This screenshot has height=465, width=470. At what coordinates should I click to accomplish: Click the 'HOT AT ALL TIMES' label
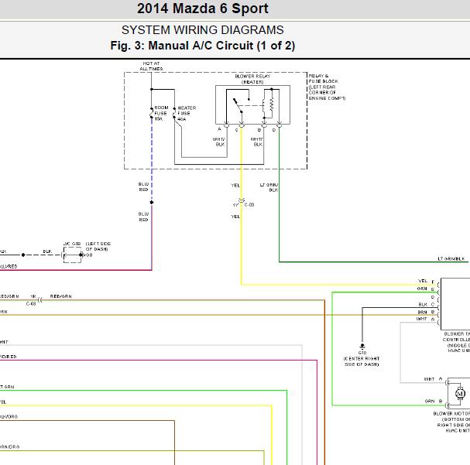click(151, 67)
